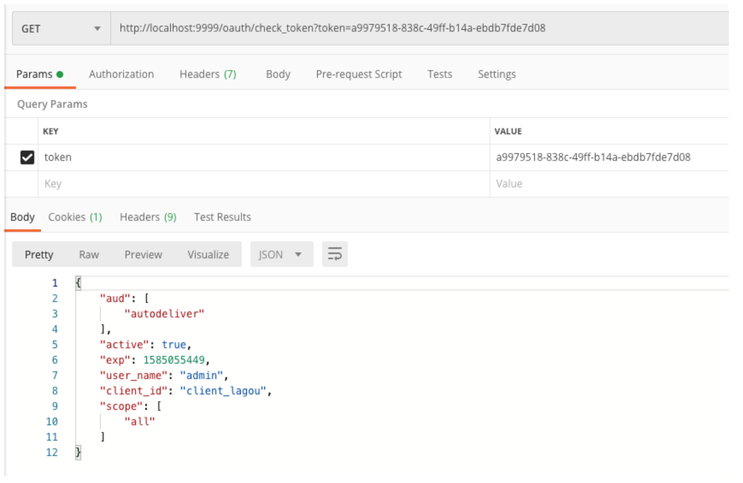View response Cookies (1) tab

[x=75, y=217]
